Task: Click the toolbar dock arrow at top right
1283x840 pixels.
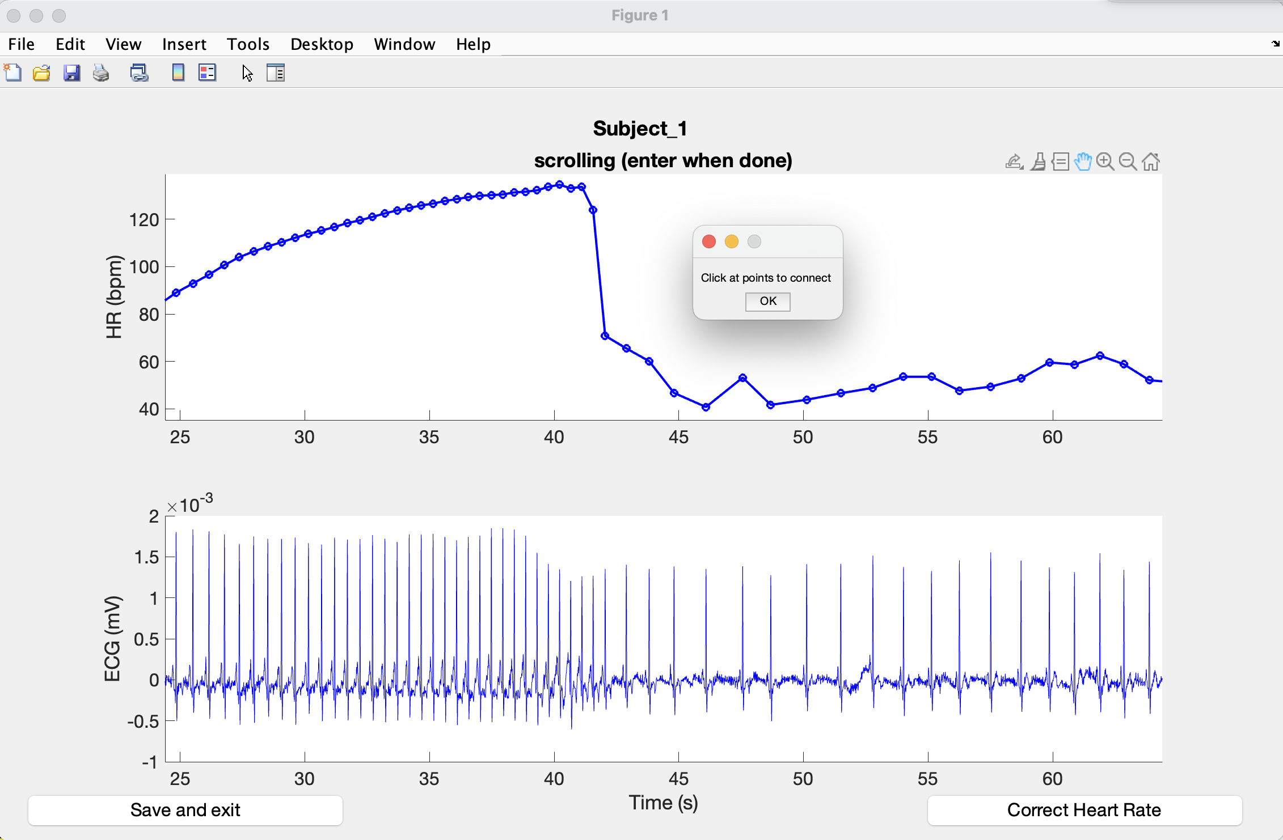Action: tap(1276, 44)
